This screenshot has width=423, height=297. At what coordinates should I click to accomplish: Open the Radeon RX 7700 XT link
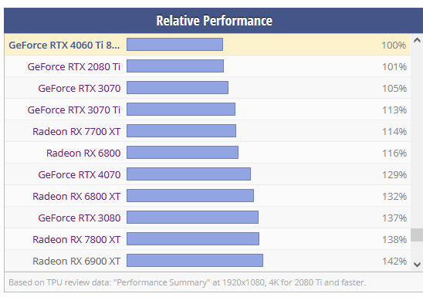coord(76,131)
